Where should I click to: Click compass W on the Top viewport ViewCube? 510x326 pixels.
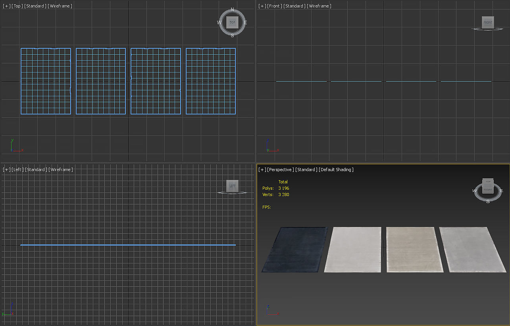point(219,23)
